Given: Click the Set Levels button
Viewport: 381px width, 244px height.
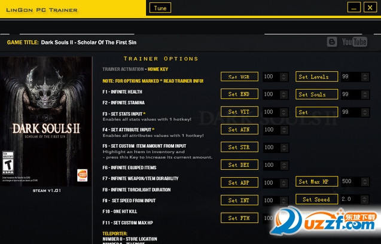Looking at the screenshot, I should pyautogui.click(x=316, y=77).
